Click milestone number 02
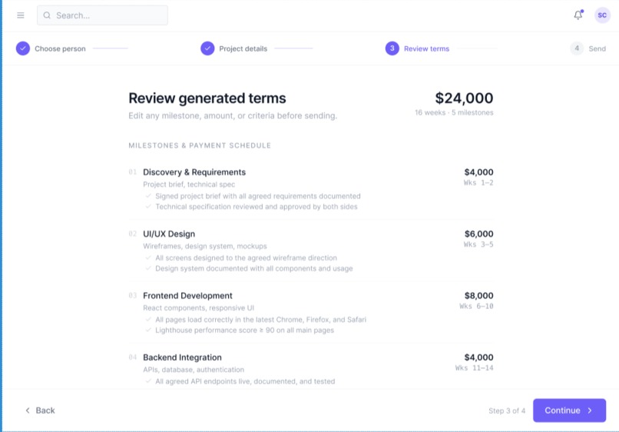619x432 pixels. click(x=133, y=234)
